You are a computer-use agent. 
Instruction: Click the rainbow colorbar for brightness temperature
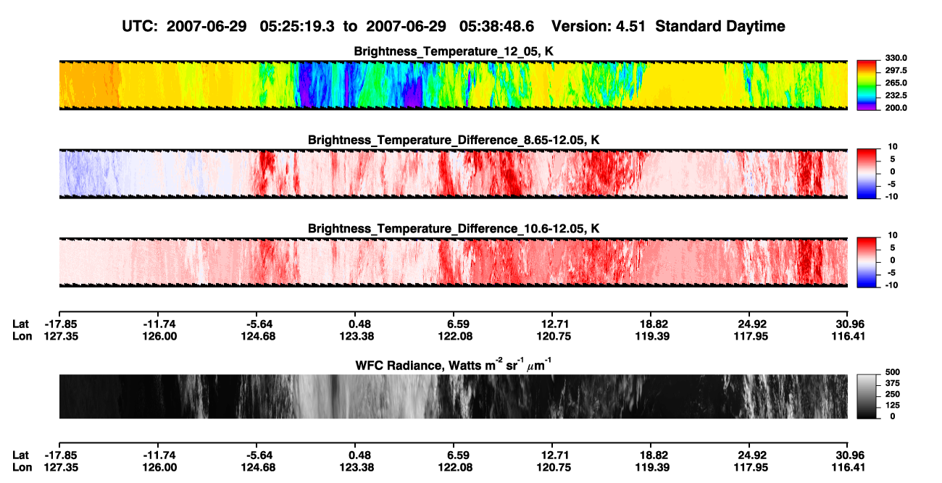(x=867, y=85)
